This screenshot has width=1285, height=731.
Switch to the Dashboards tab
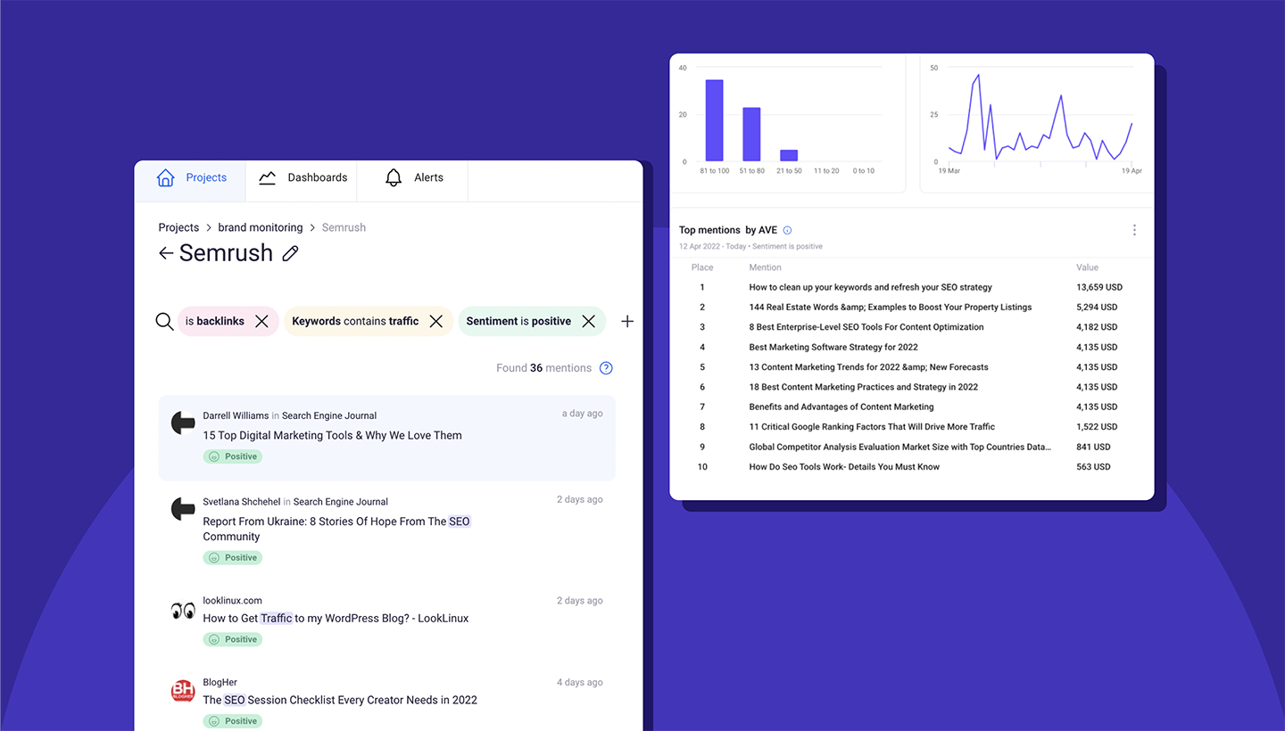click(x=302, y=177)
